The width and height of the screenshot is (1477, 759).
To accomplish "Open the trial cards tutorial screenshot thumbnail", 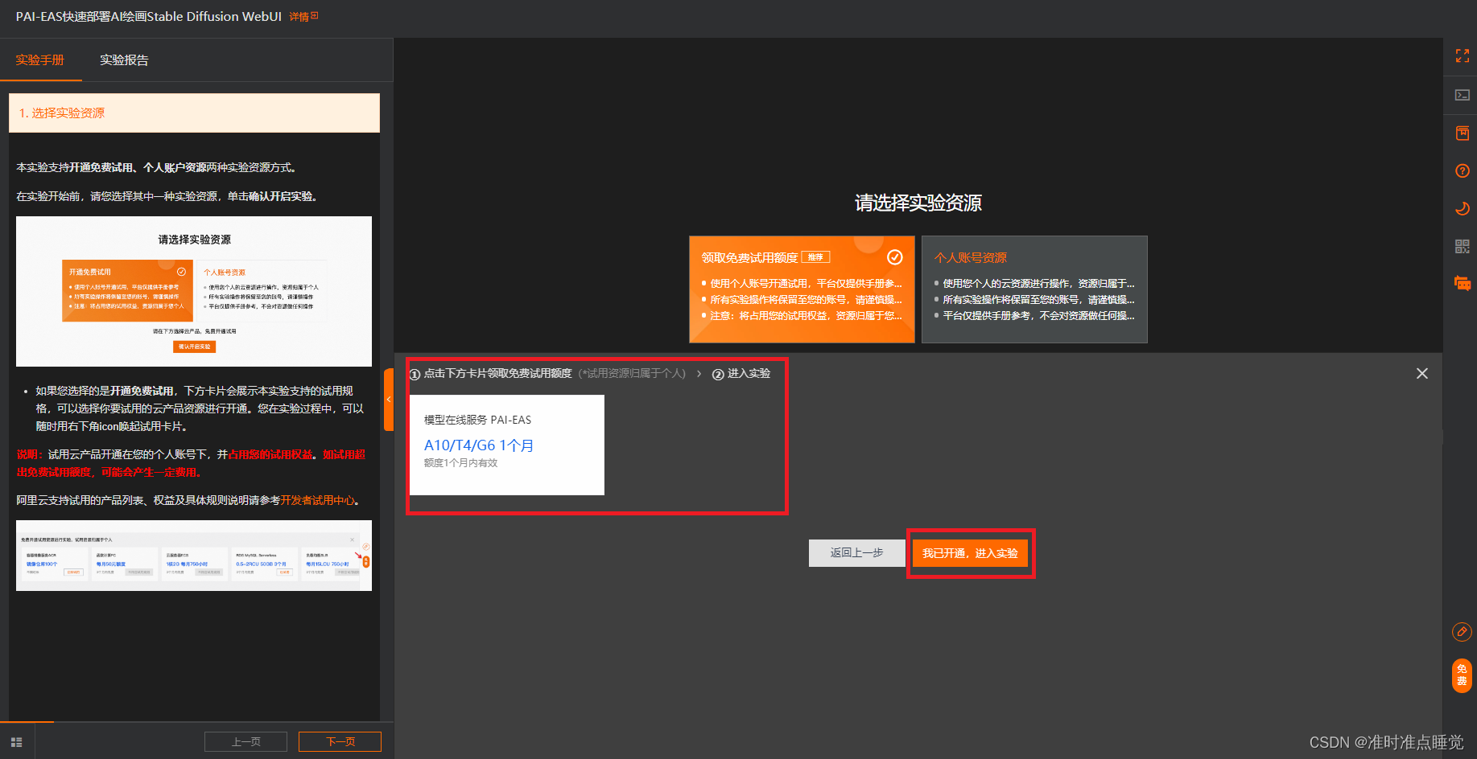I will point(194,556).
